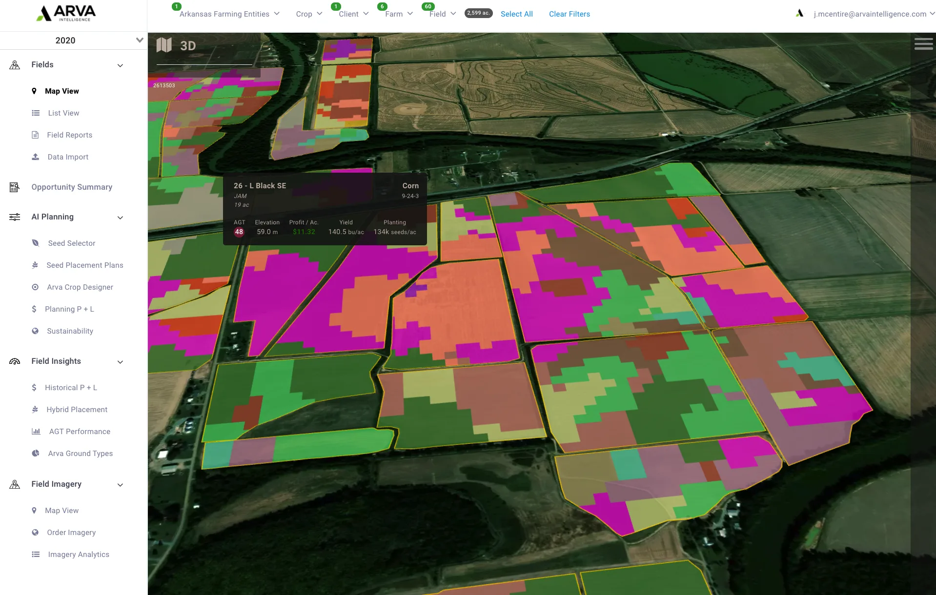
Task: Click the Imagery Analytics list icon
Action: coord(36,555)
